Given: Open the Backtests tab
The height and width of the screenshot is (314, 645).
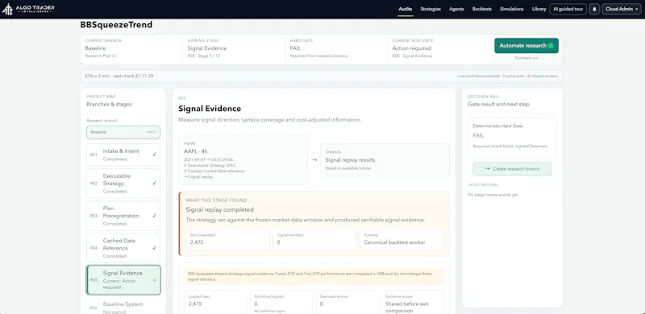Looking at the screenshot, I should (x=481, y=9).
